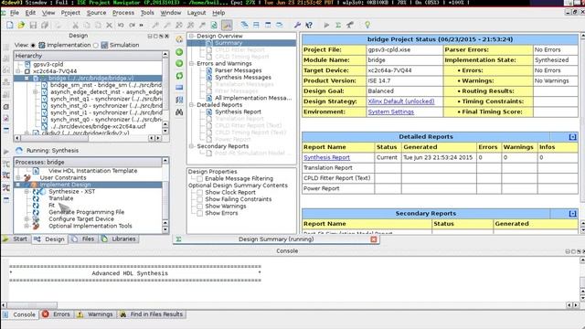The image size is (585, 329).
Task: Click the Open Project folder icon
Action: 21,25
